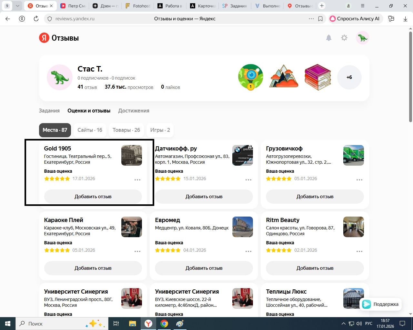Open the three-dots menu for Gold 1905
The width and height of the screenshot is (413, 330).
pos(137,180)
